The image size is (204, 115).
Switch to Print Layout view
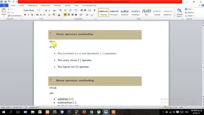tap(165, 107)
